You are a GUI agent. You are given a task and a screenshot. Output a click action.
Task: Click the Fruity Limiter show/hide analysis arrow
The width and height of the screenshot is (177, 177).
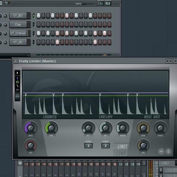click(17, 73)
